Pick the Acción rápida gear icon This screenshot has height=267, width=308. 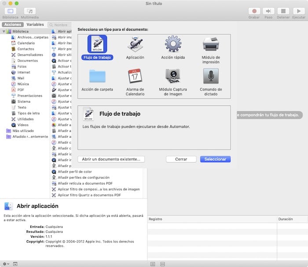click(x=173, y=45)
